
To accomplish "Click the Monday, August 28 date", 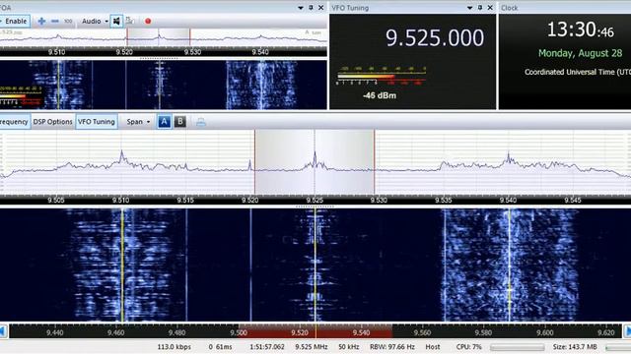I will tap(581, 53).
